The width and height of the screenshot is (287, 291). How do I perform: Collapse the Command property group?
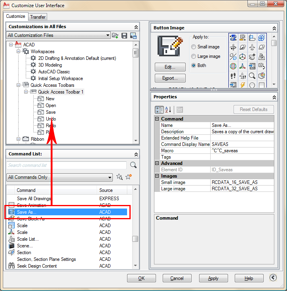pyautogui.click(x=157, y=119)
